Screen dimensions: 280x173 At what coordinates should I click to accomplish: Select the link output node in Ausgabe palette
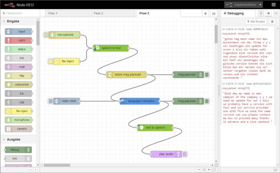[18, 158]
